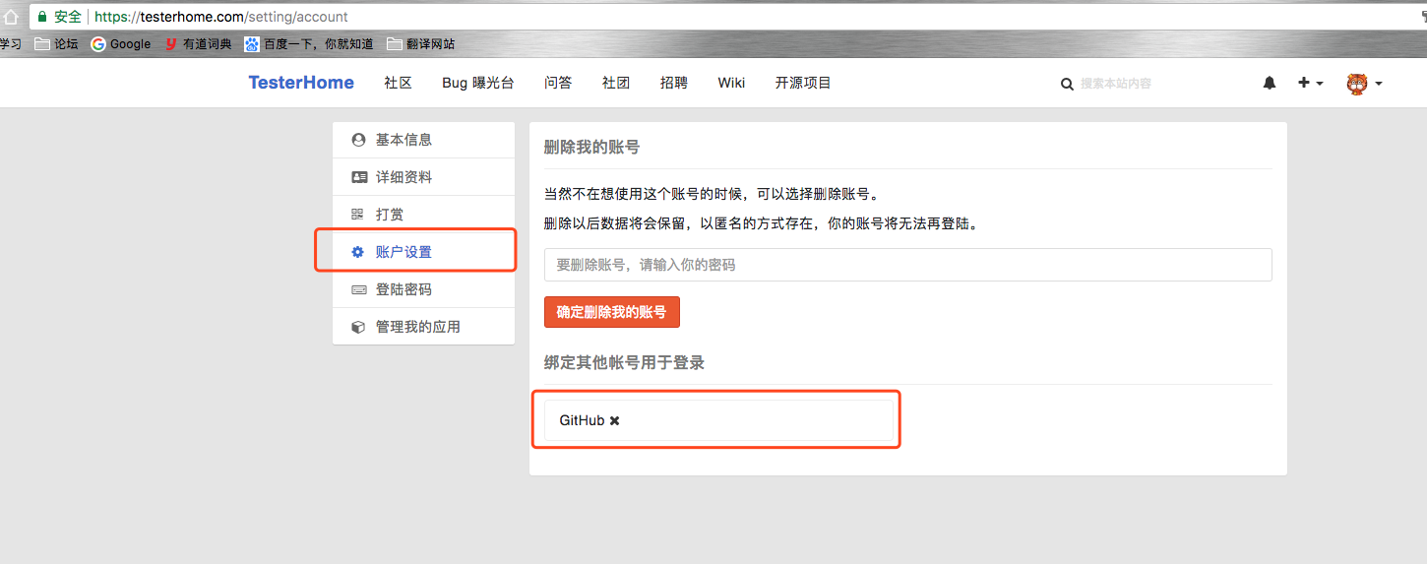The height and width of the screenshot is (564, 1427).
Task: Click the notification bell icon
Action: pyautogui.click(x=1270, y=84)
